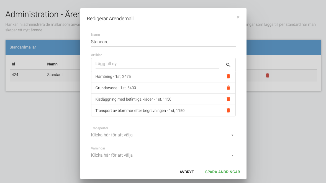This screenshot has height=183, width=326.
Task: Click the Namn column header in table
Action: point(52,64)
